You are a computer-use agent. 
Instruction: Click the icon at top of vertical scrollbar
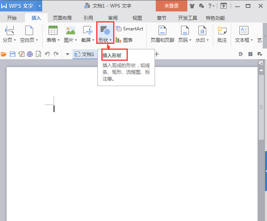(x=261, y=62)
